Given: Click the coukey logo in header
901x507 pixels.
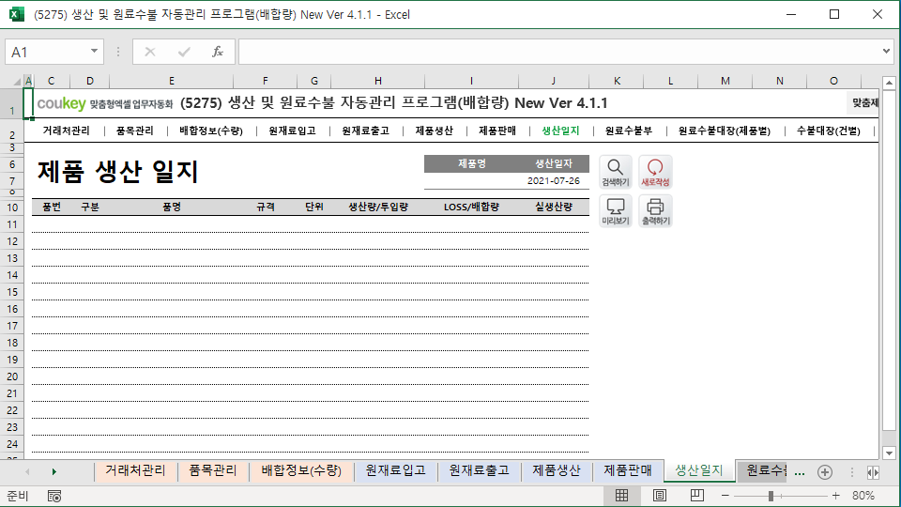Looking at the screenshot, I should point(61,103).
